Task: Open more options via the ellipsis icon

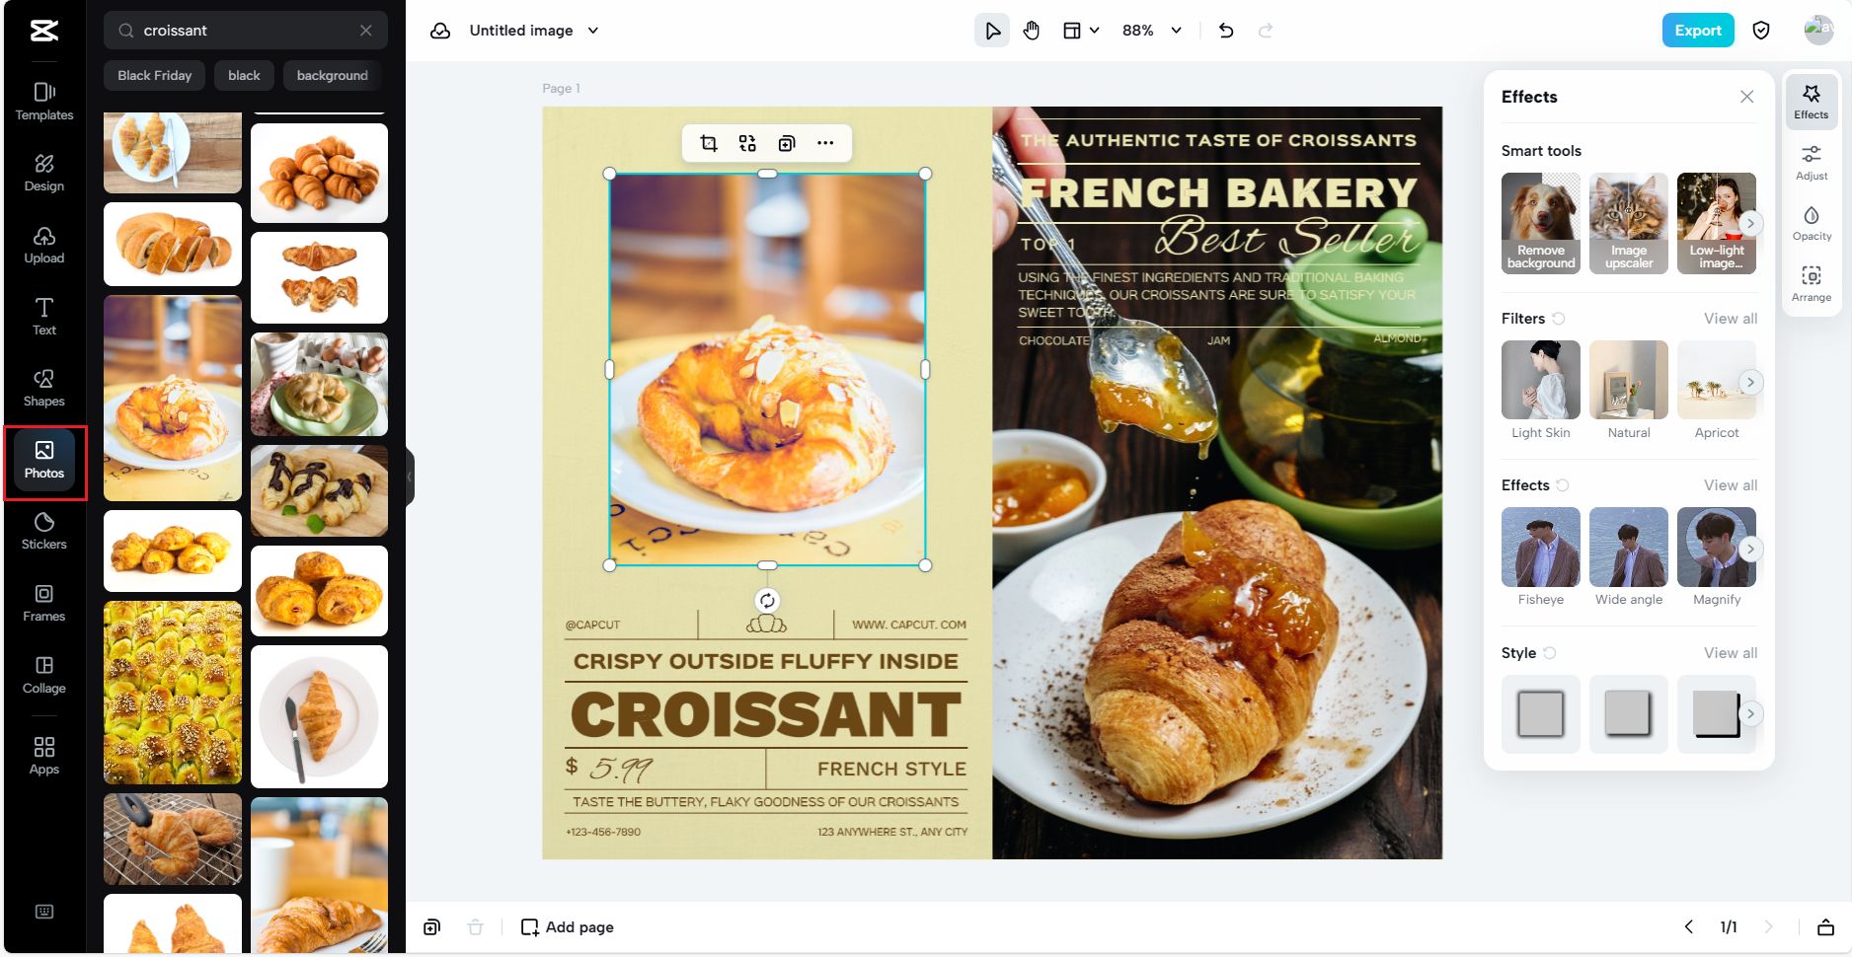Action: point(825,143)
